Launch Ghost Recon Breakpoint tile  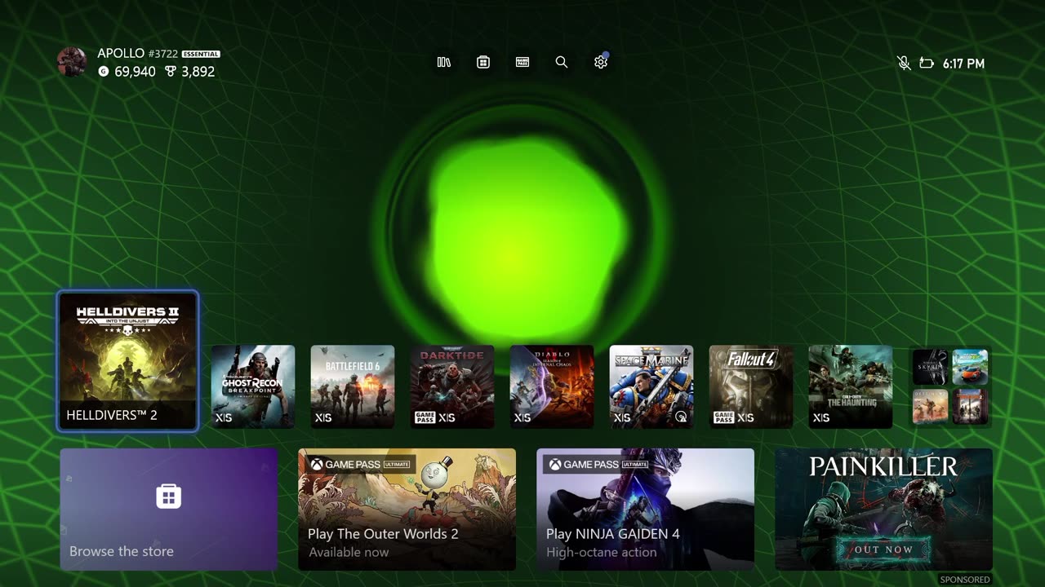tap(253, 386)
